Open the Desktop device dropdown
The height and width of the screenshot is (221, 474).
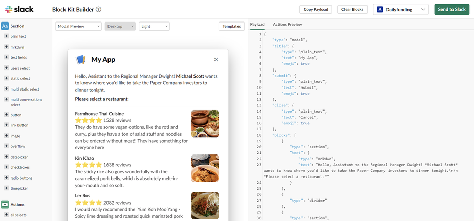[x=120, y=26]
